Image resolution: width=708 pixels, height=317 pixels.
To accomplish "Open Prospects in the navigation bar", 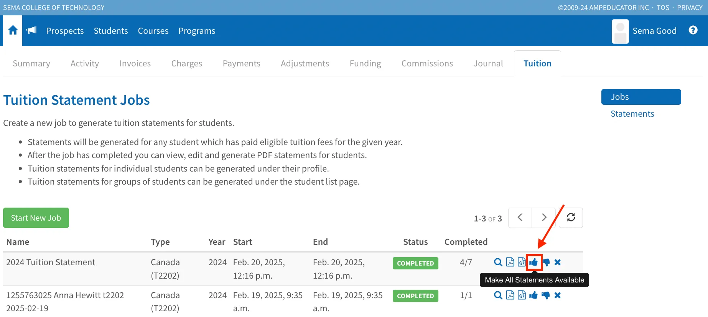I will tap(65, 31).
